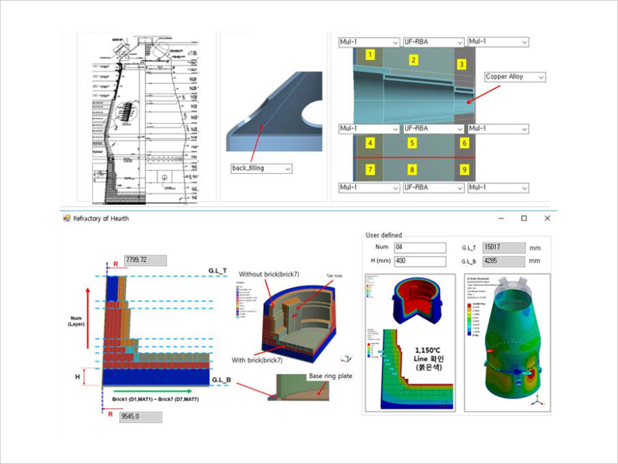618x464 pixels.
Task: Click the Num input field
Action: 420,247
